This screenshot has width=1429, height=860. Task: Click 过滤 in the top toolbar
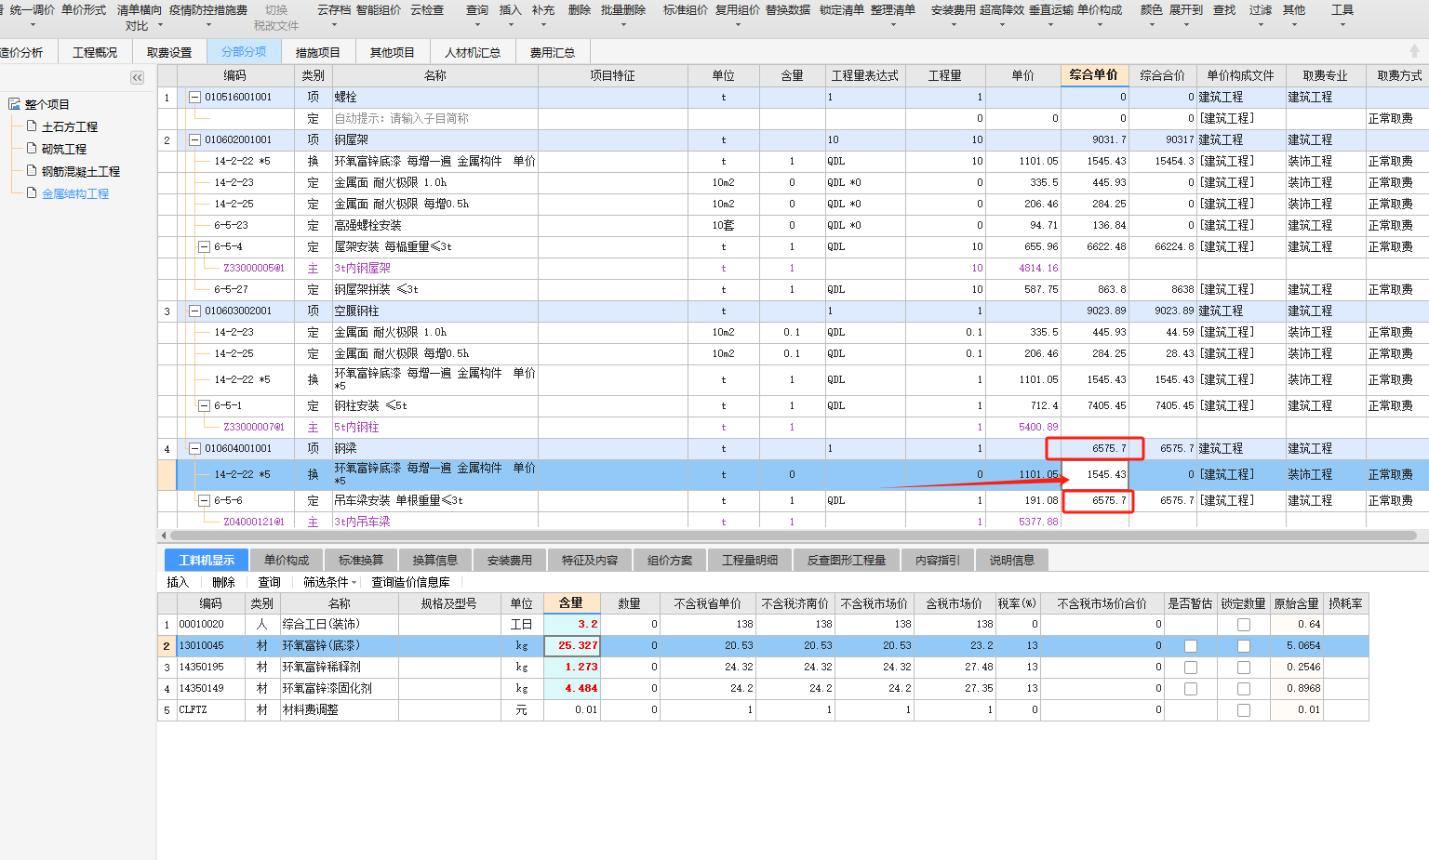[1261, 10]
